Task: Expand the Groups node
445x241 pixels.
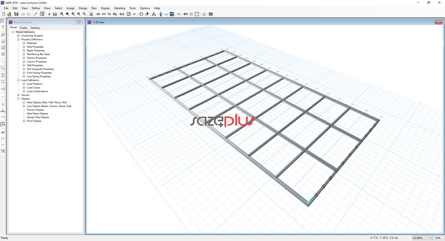Action: coord(18,95)
